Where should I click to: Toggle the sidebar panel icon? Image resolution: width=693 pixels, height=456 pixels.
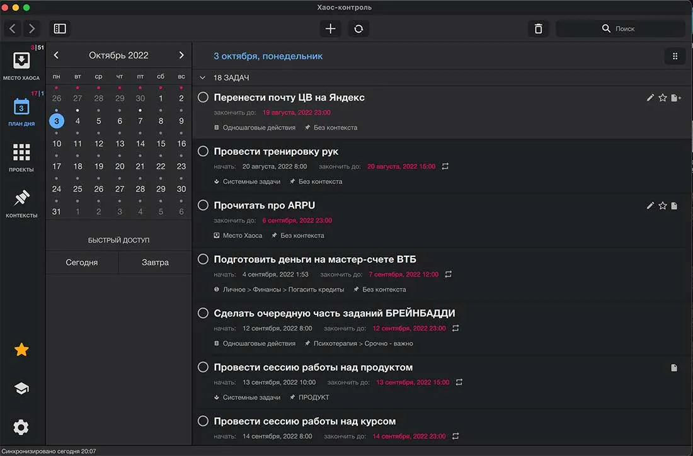coord(60,28)
